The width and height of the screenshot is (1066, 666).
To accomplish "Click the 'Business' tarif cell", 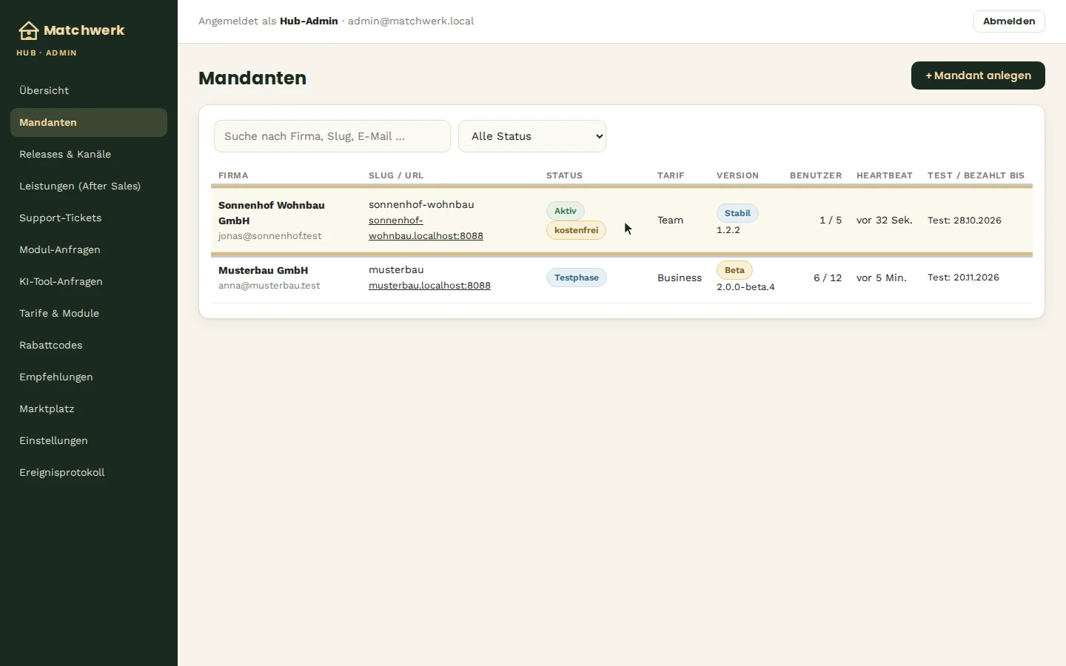I will tap(680, 278).
